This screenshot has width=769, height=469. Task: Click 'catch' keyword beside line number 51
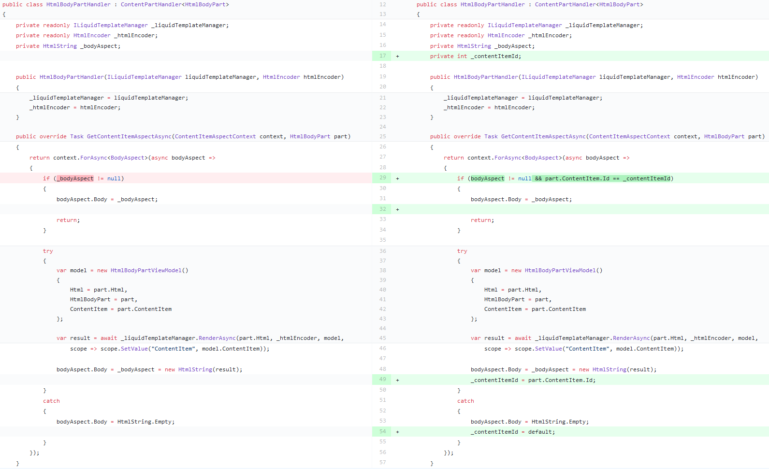[465, 401]
